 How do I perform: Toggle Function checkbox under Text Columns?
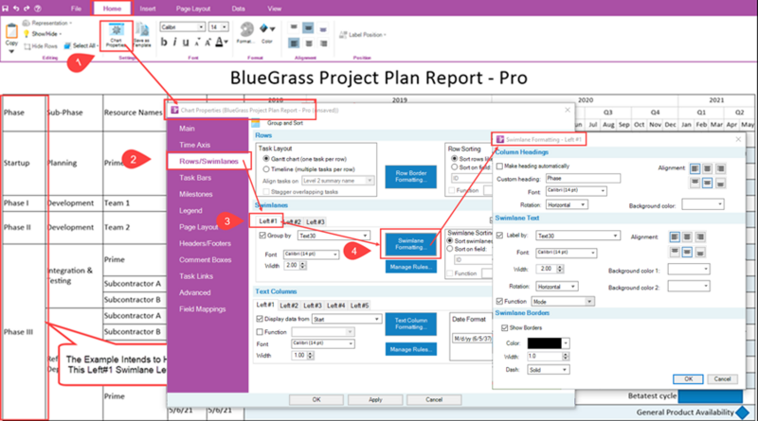pos(260,332)
